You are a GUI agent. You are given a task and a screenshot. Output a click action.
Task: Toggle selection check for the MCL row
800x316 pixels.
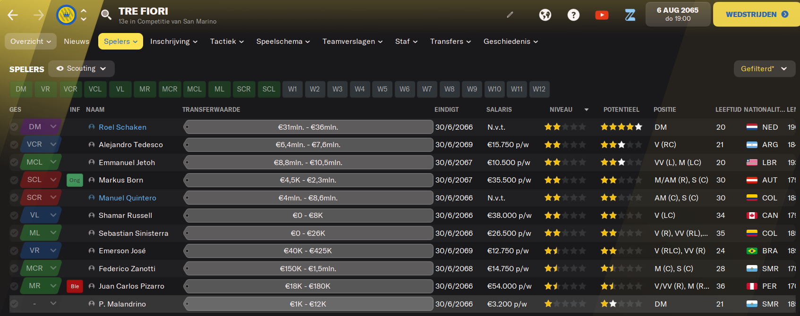[x=14, y=162]
